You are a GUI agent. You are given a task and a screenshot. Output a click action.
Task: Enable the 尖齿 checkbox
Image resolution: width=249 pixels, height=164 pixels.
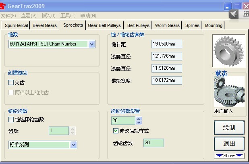coord(11,82)
